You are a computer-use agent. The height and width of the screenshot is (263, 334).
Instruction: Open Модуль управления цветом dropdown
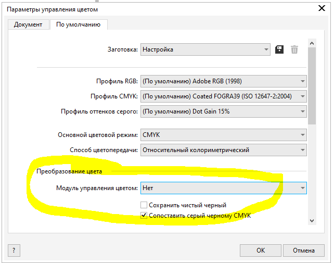224,188
